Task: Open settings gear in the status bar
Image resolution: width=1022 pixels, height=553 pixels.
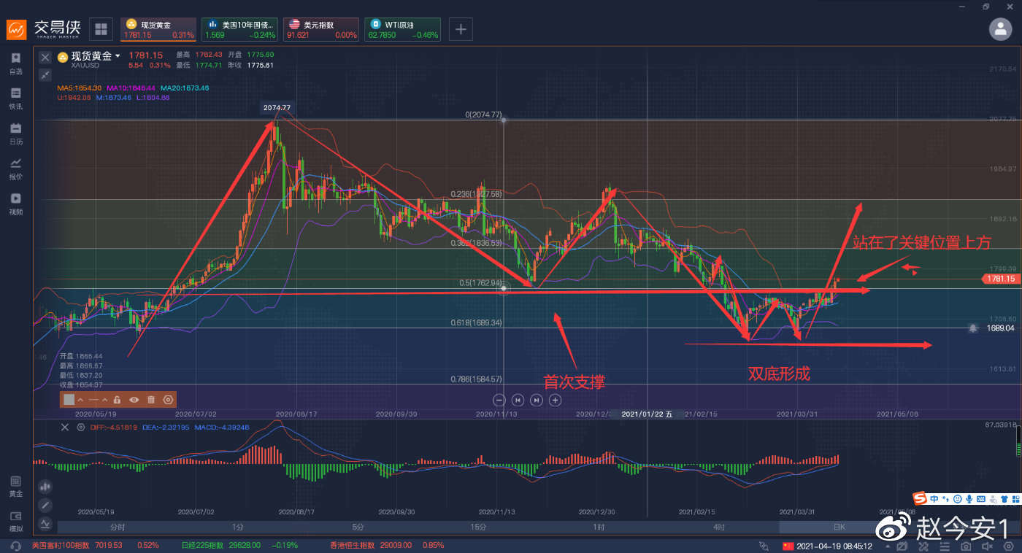Action: pyautogui.click(x=1008, y=546)
